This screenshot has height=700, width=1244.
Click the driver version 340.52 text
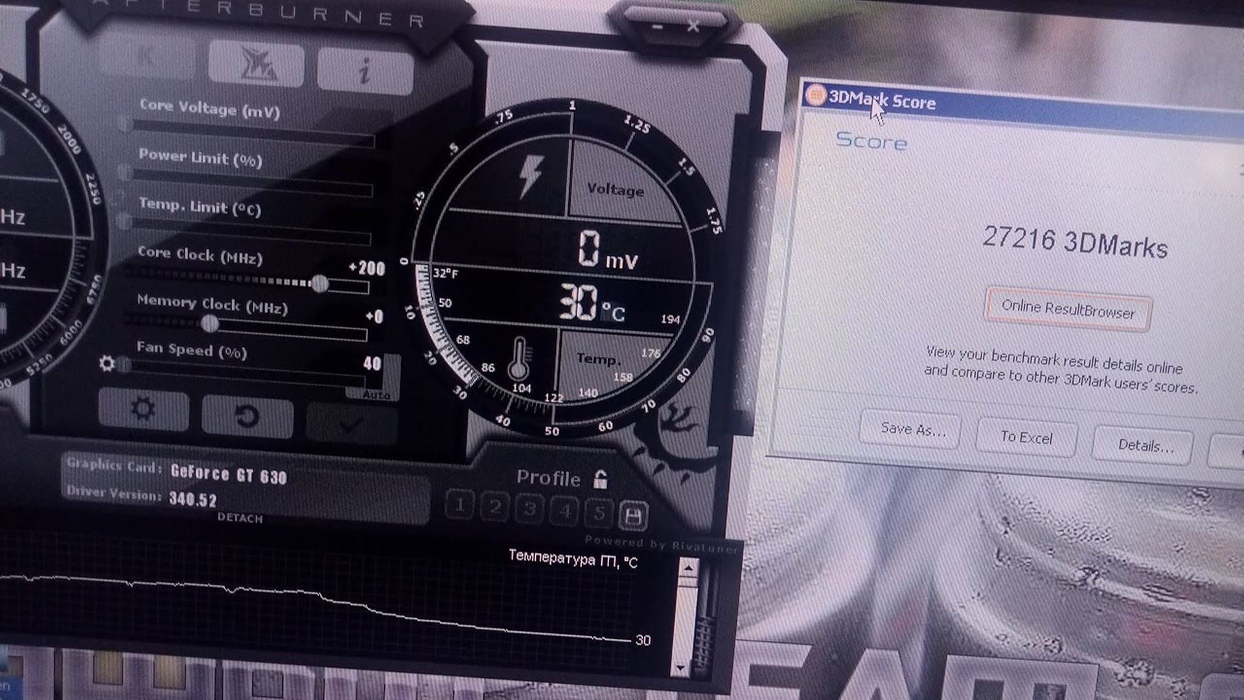click(192, 499)
